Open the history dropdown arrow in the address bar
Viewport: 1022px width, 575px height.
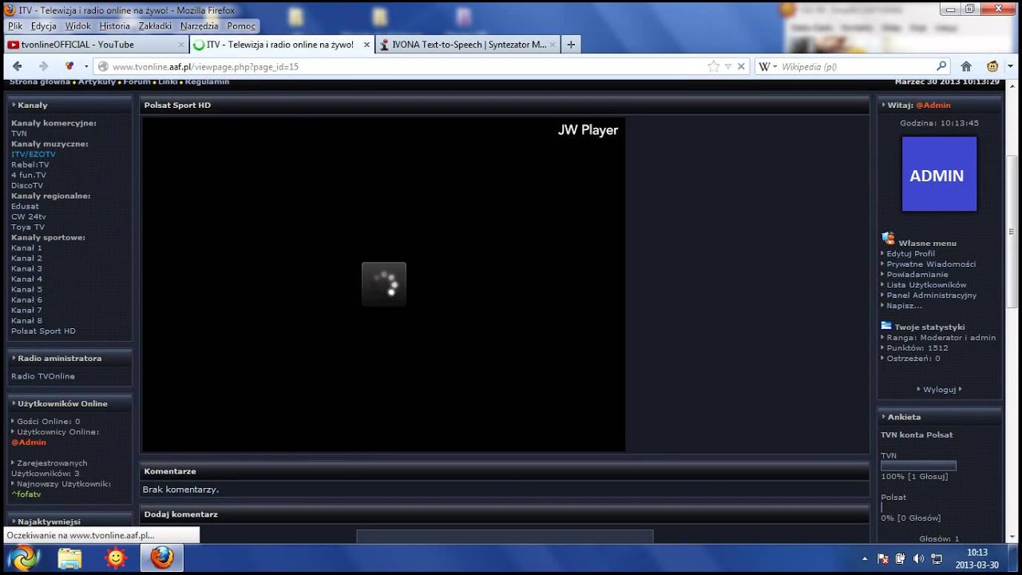pyautogui.click(x=728, y=66)
